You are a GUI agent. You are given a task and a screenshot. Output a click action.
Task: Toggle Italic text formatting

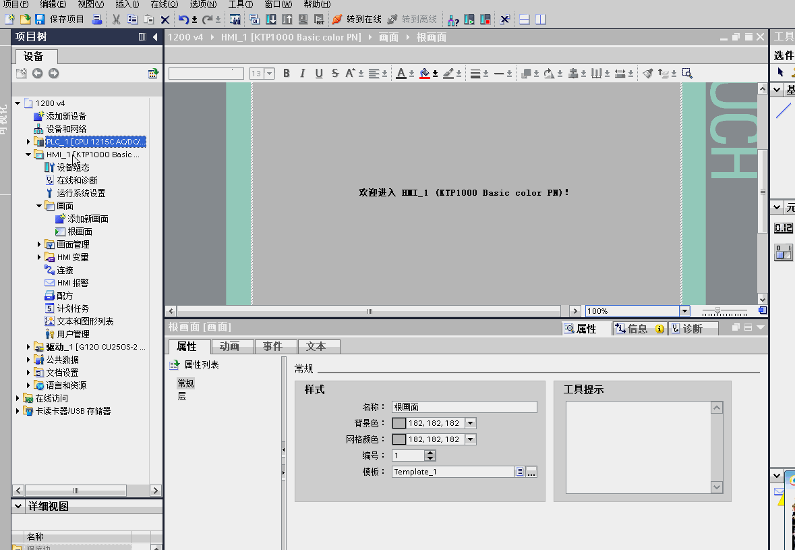coord(303,73)
